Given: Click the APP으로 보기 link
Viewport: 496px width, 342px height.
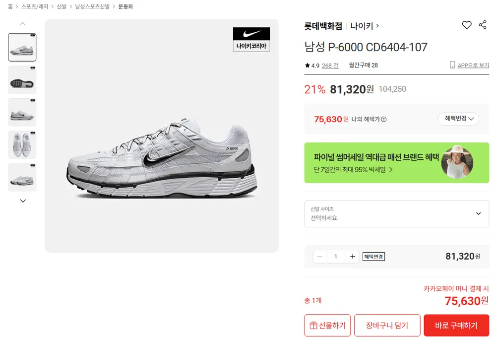Looking at the screenshot, I should pyautogui.click(x=469, y=65).
